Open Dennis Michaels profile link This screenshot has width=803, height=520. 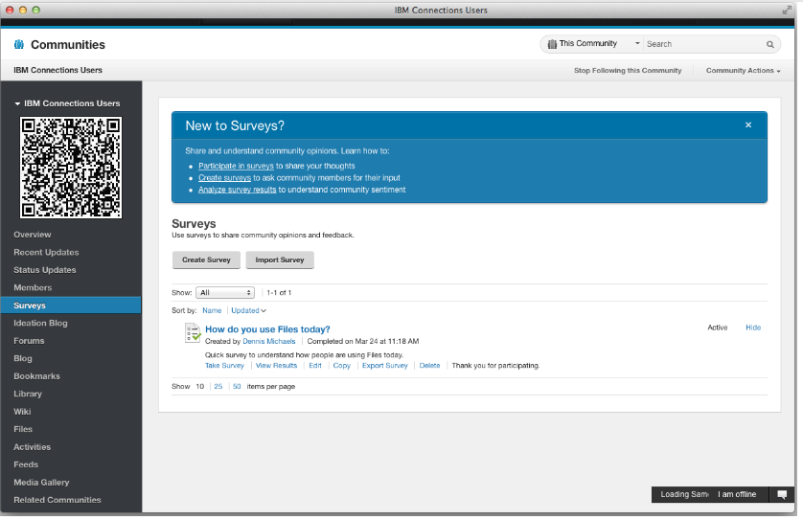[x=269, y=341]
